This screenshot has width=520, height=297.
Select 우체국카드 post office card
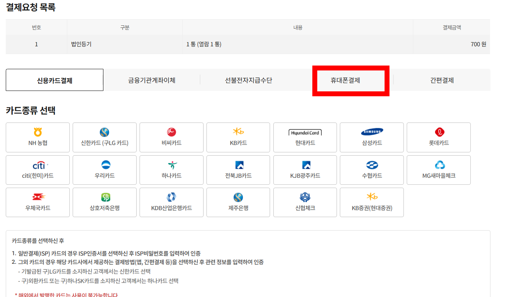38,202
